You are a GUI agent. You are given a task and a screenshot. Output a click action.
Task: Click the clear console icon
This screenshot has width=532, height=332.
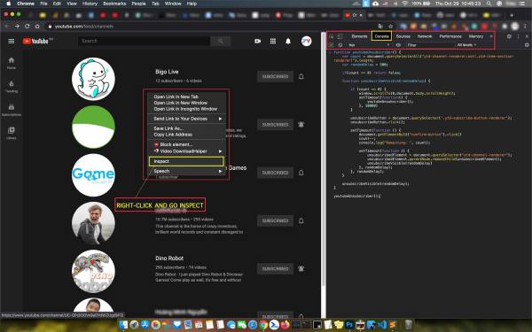coord(340,45)
